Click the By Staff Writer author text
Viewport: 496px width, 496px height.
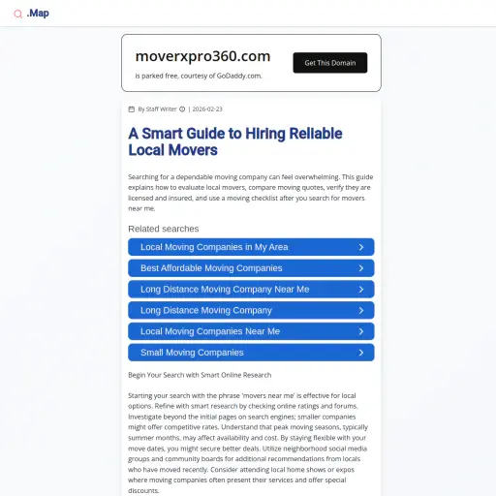pyautogui.click(x=157, y=109)
